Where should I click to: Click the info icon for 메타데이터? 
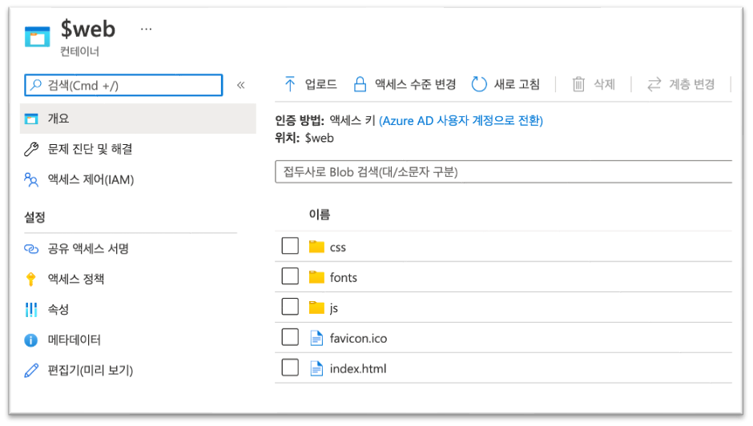[x=30, y=340]
